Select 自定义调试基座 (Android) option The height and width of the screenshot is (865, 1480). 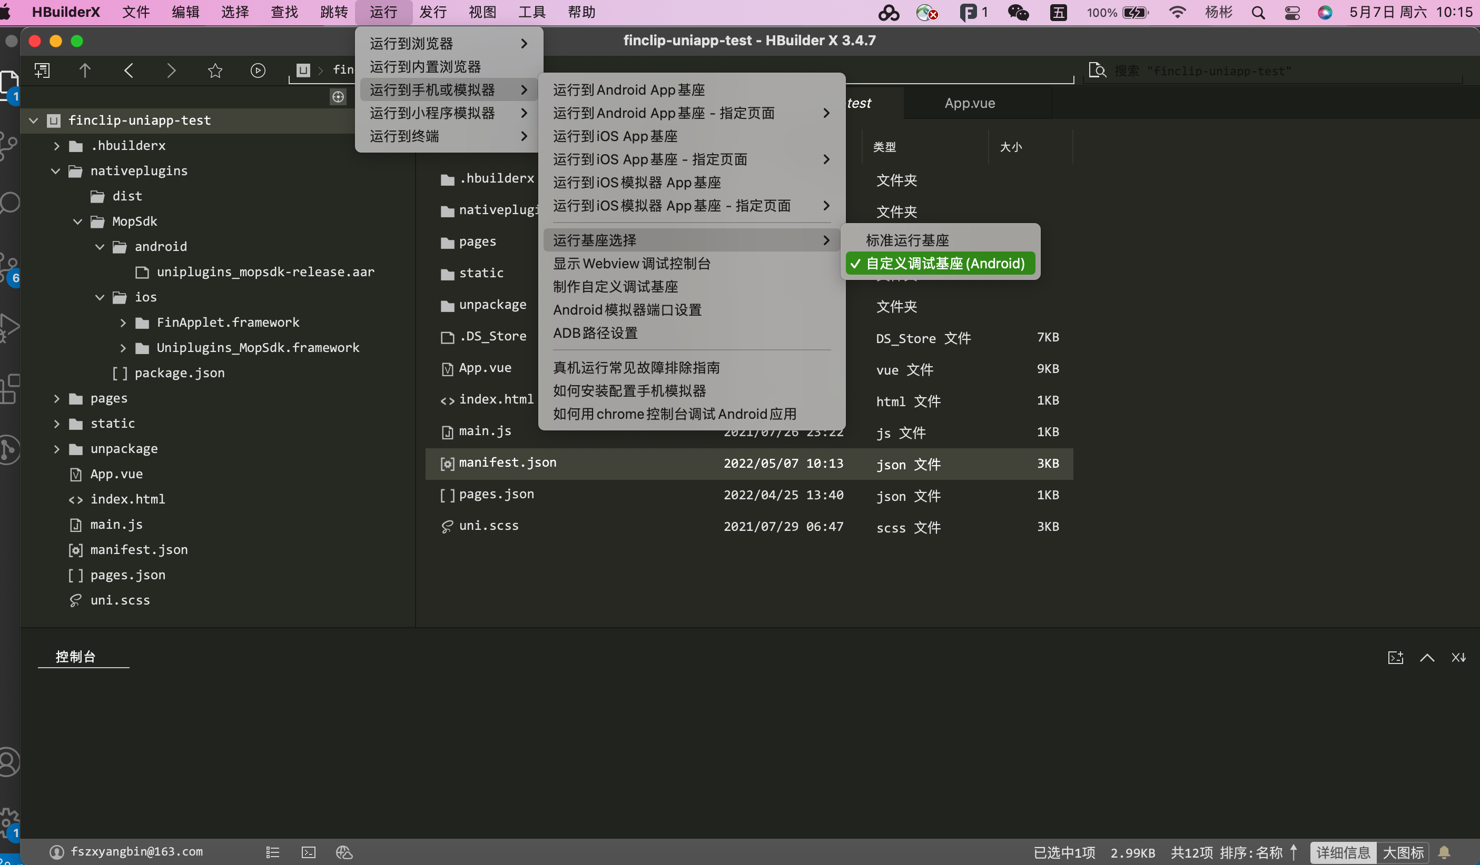click(944, 264)
